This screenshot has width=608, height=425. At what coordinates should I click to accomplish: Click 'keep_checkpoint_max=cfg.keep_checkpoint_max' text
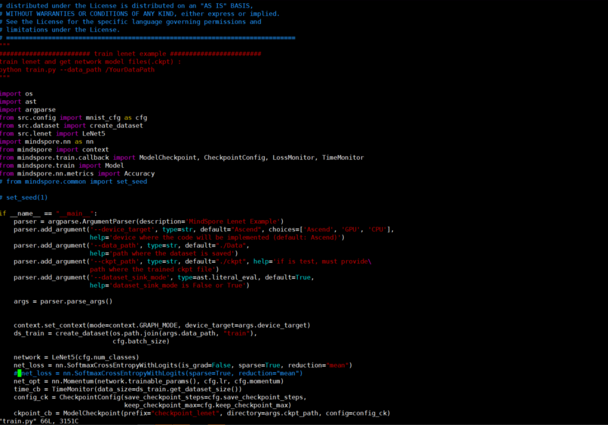206,405
